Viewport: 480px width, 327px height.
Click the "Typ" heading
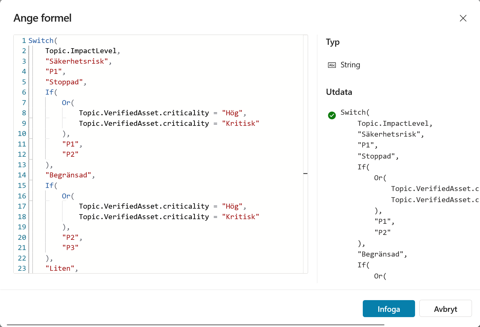pos(333,42)
